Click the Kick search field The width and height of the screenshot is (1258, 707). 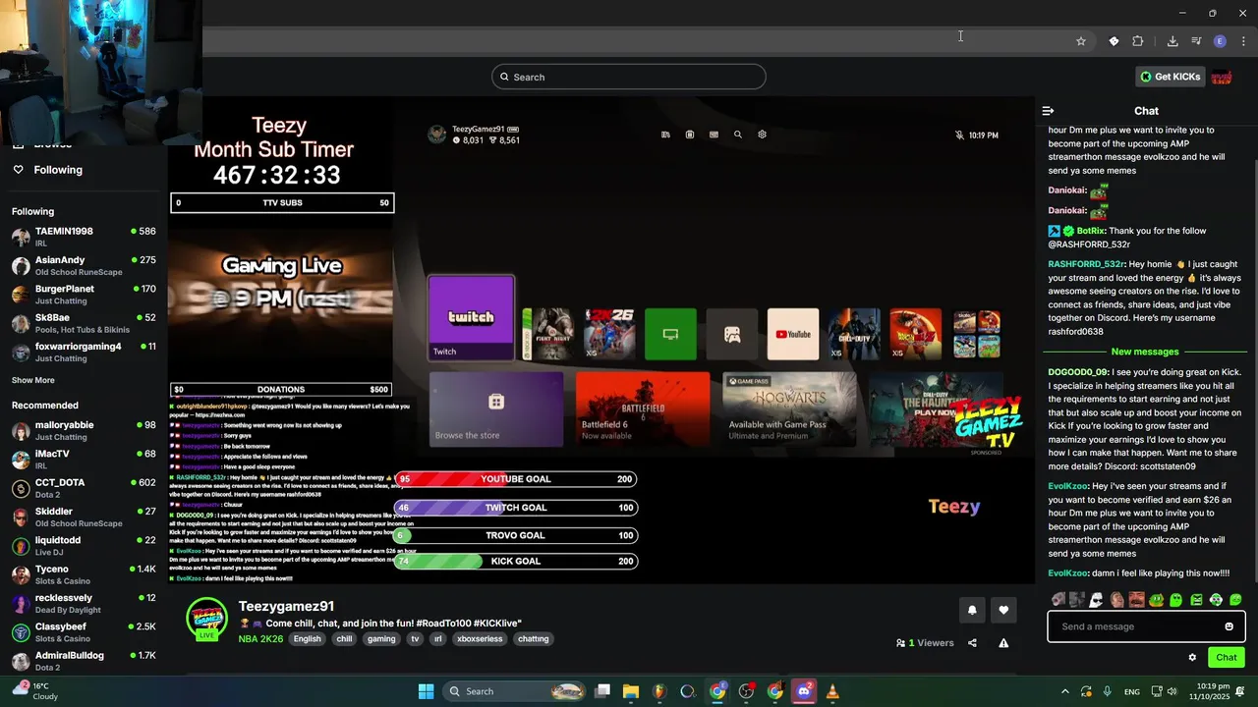tap(629, 77)
